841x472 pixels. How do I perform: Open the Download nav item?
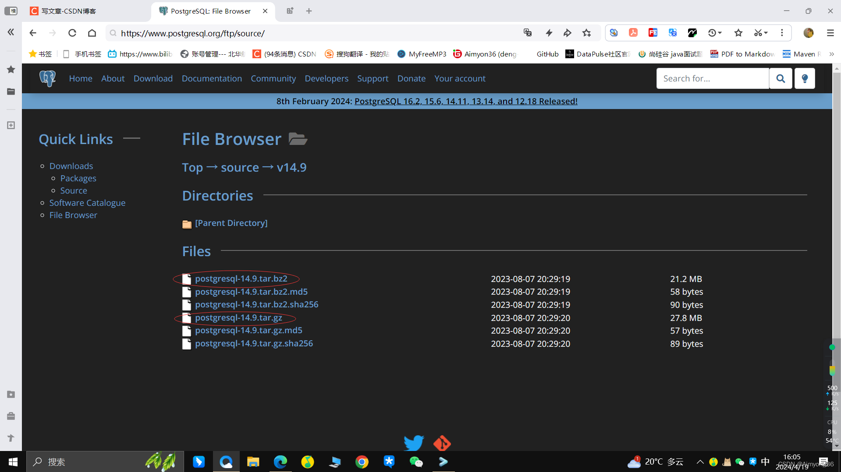pyautogui.click(x=153, y=78)
